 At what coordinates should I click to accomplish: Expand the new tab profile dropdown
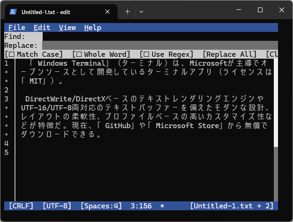tap(141, 12)
